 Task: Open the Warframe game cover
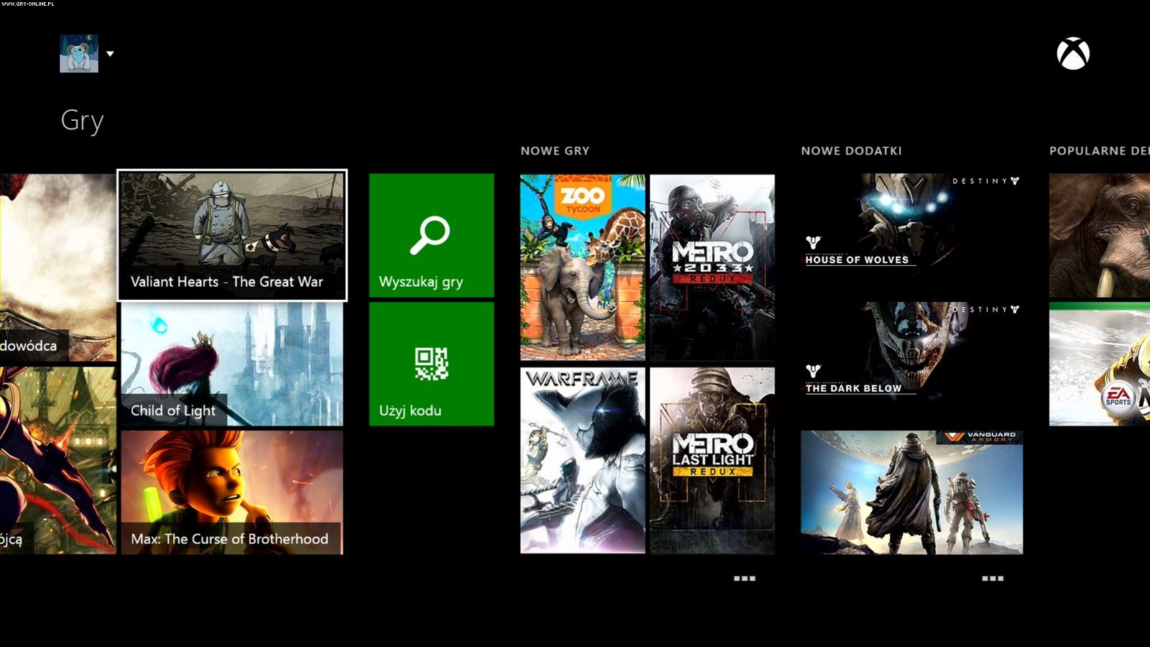582,460
